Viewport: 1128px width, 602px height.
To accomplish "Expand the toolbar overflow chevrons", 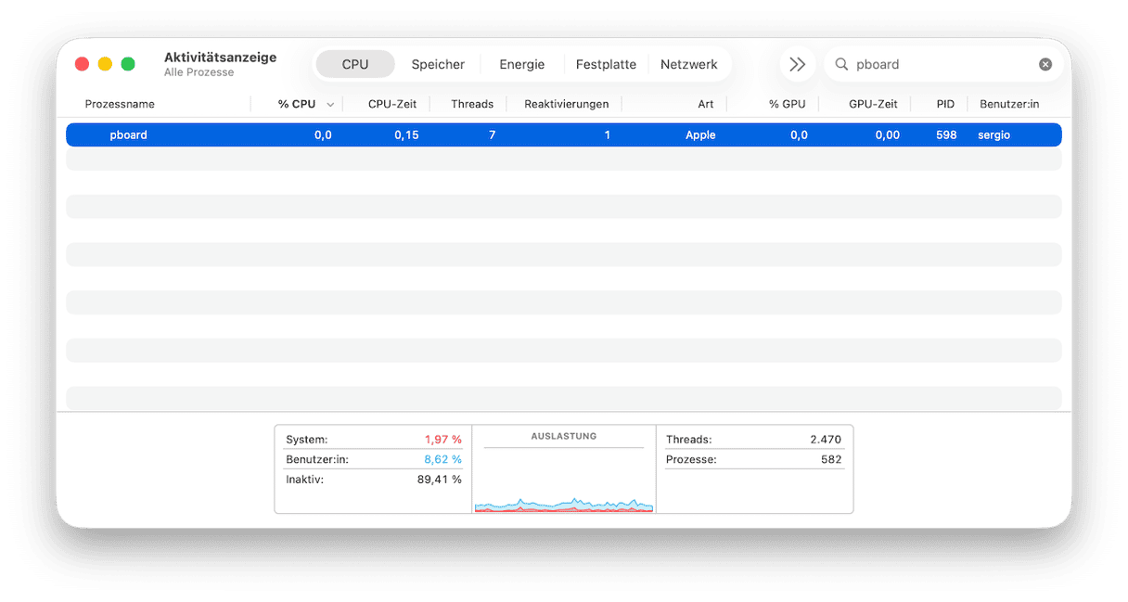I will point(797,65).
